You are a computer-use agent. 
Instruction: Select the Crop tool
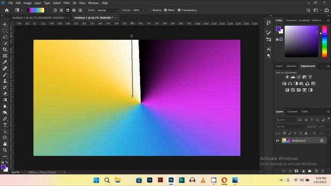click(x=5, y=50)
